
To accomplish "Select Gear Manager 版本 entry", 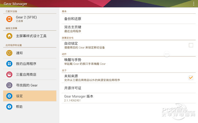I will (129, 98).
